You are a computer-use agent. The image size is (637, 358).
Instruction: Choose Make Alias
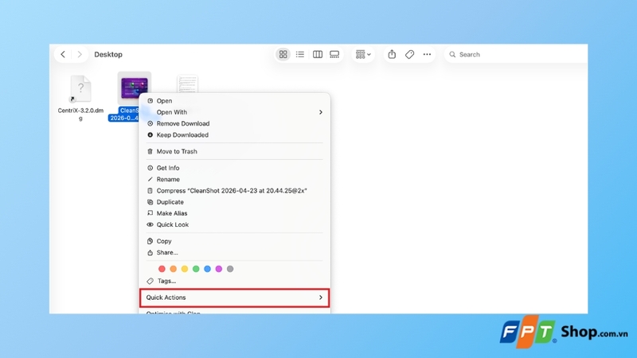pyautogui.click(x=234, y=213)
